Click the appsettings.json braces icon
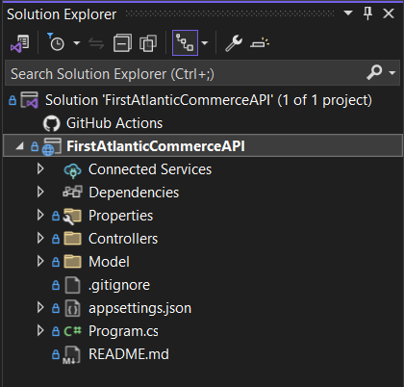The width and height of the screenshot is (404, 387). click(72, 308)
